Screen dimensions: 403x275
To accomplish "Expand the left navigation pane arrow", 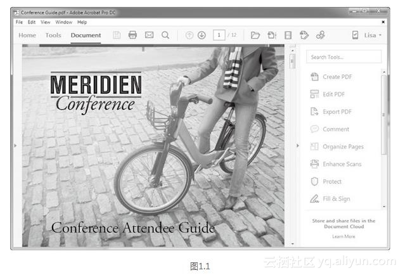I will click(15, 146).
